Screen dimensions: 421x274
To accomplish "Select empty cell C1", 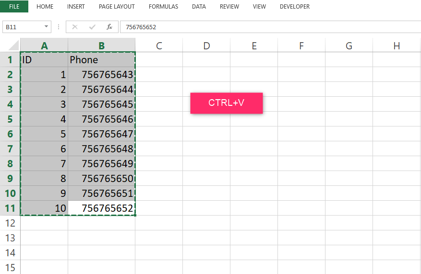I will 159,59.
